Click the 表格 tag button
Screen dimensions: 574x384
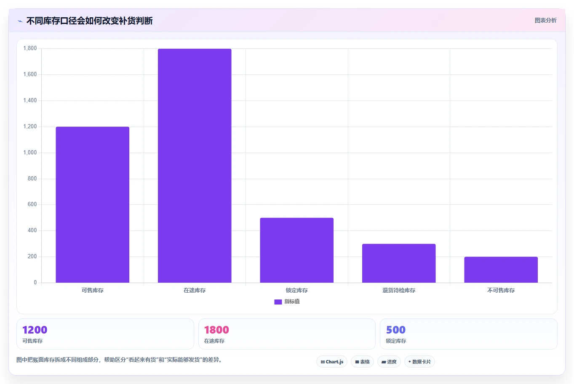(x=362, y=362)
